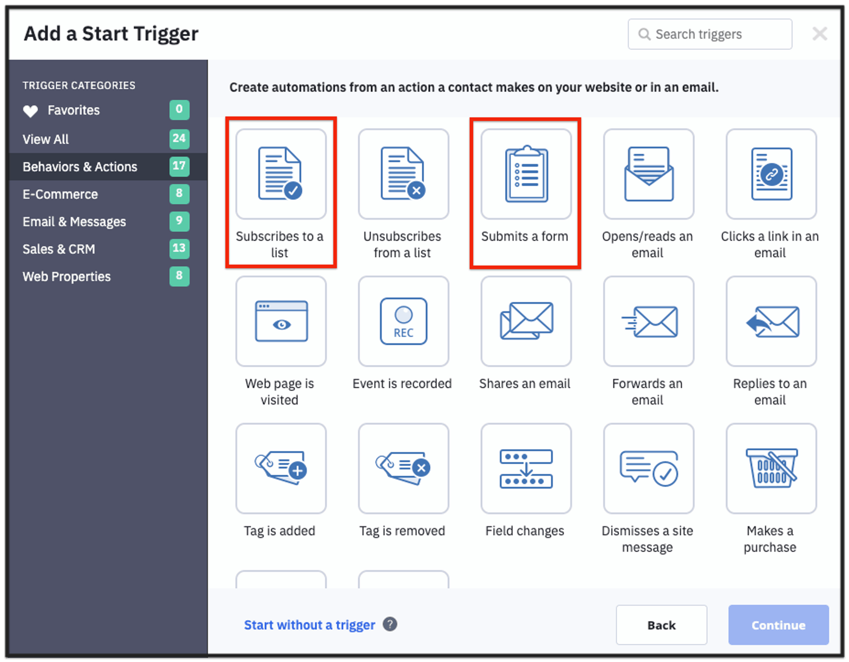Select the Field changes trigger

point(525,468)
